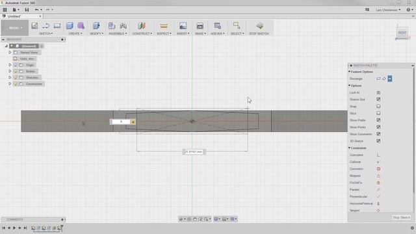Expand the Bodies browser node
The width and height of the screenshot is (416, 234).
pyautogui.click(x=10, y=71)
